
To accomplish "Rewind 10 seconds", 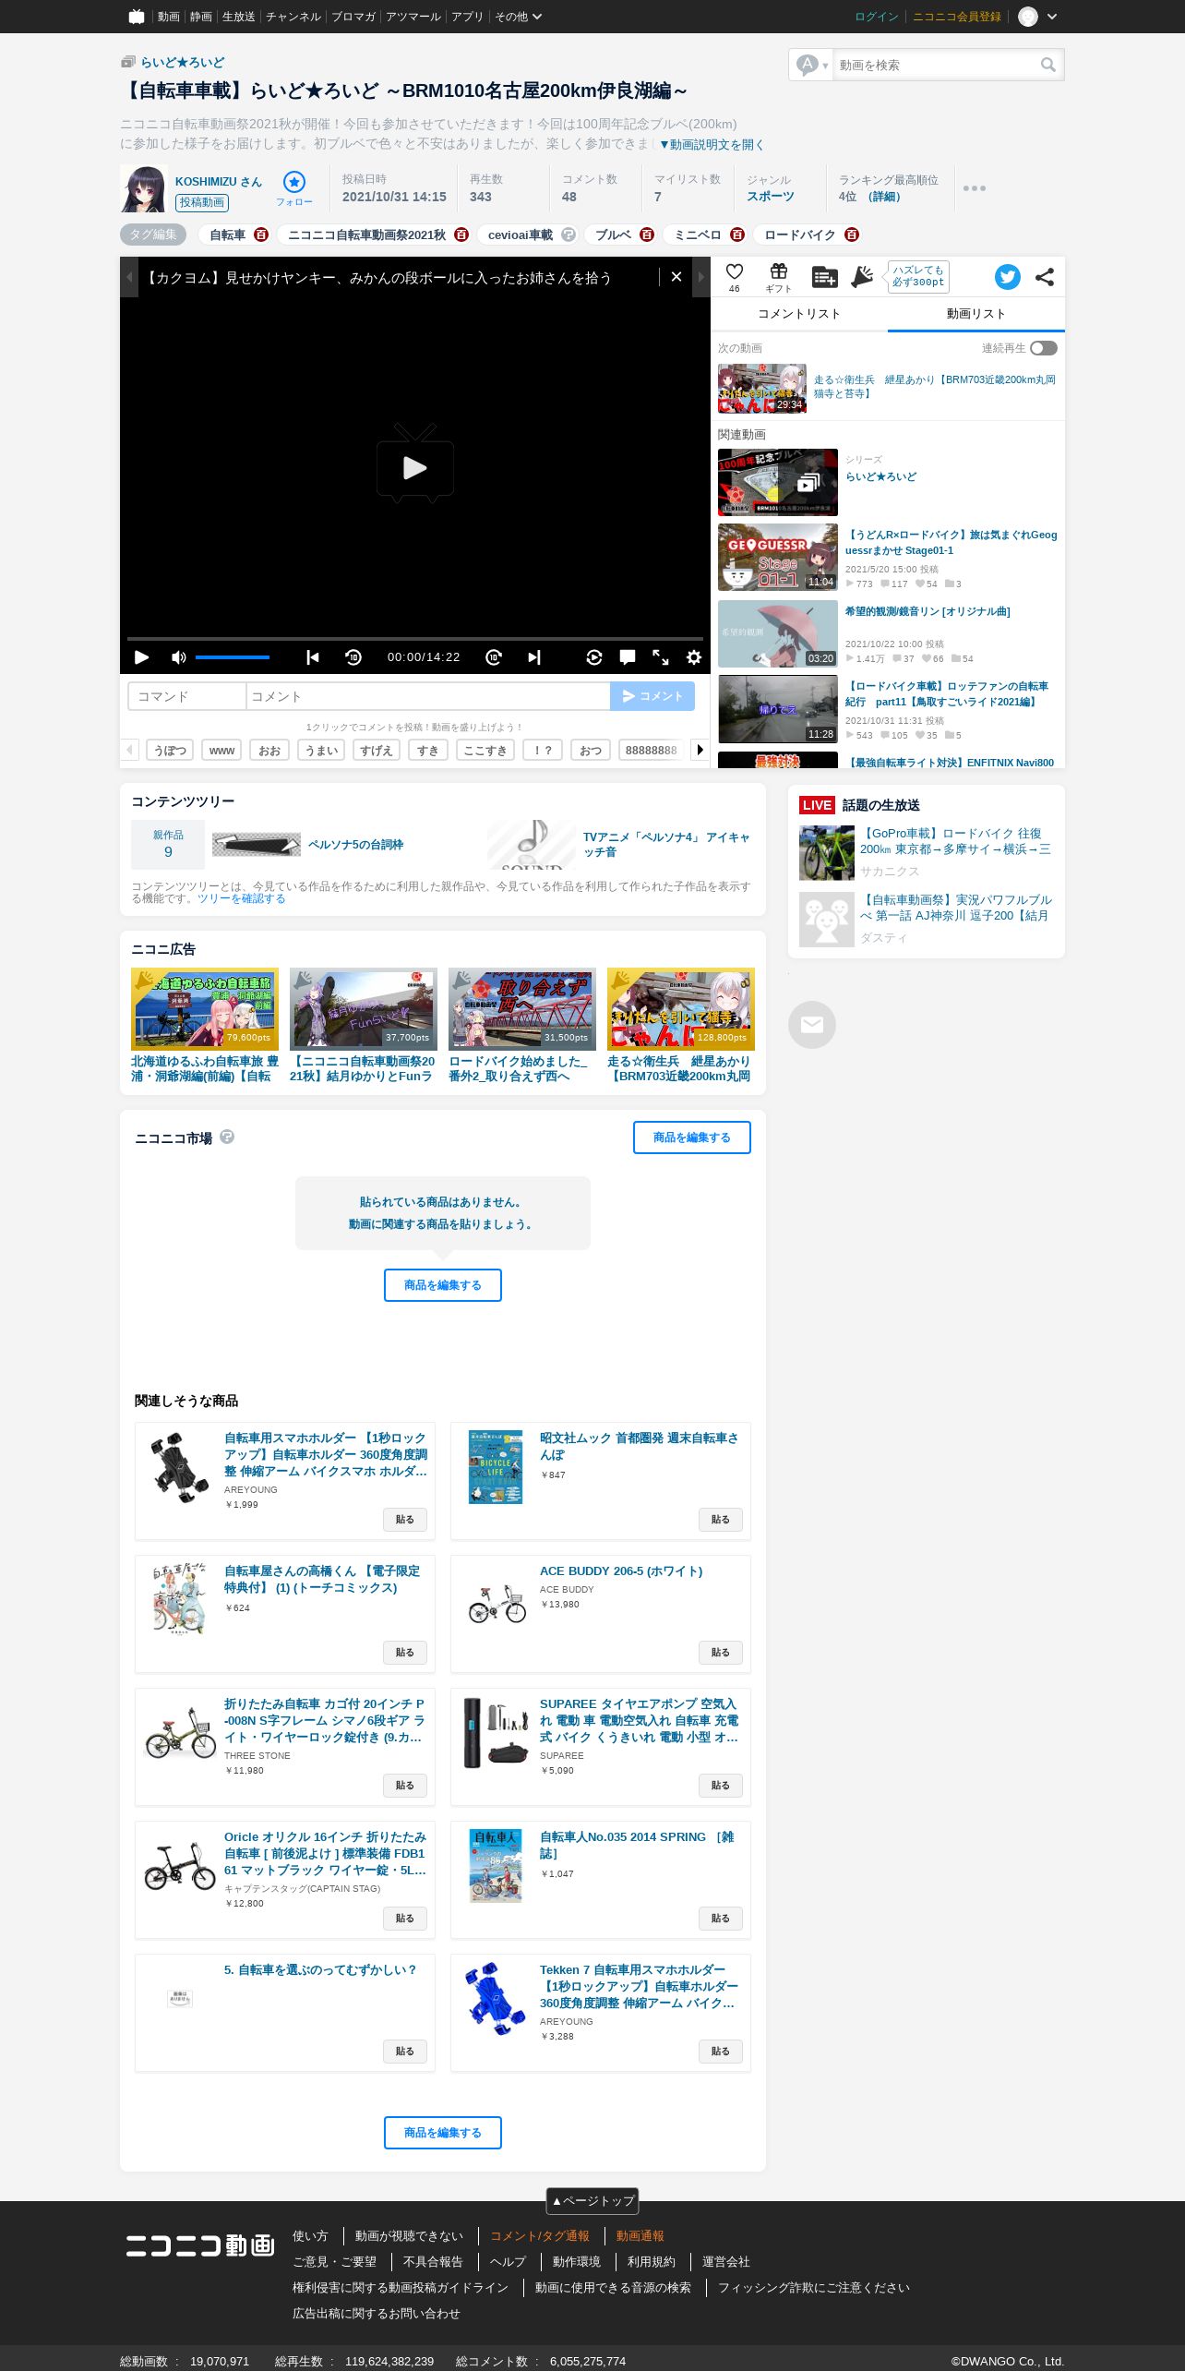I will (353, 657).
